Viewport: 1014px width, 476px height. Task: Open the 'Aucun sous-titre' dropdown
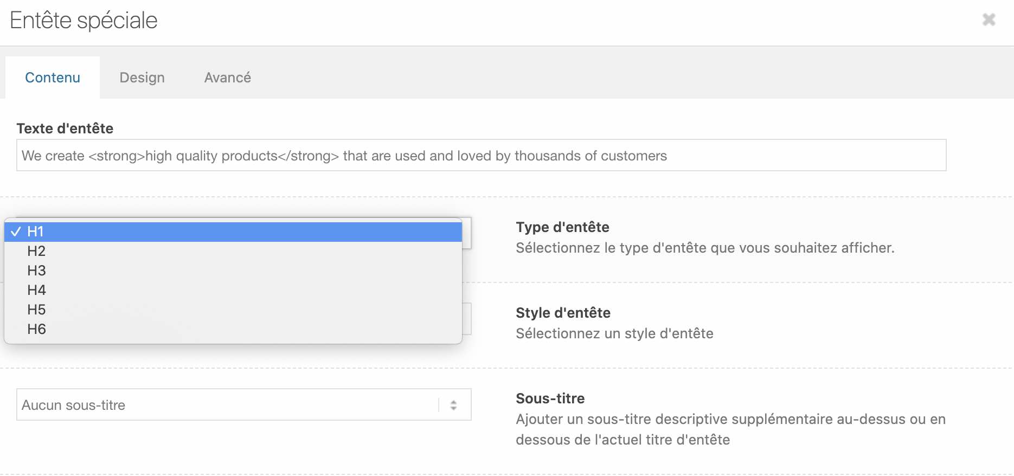(x=228, y=405)
